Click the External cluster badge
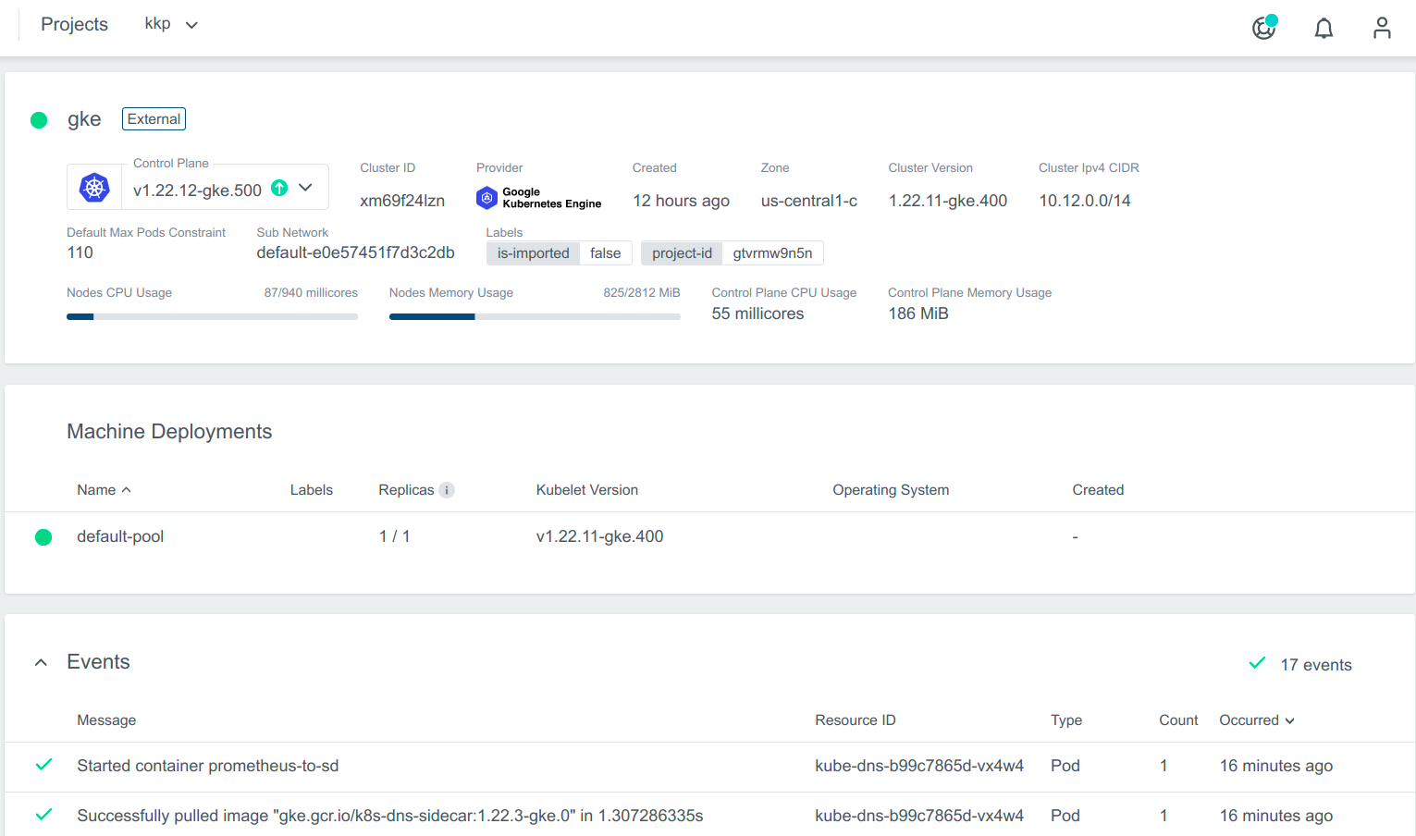Image resolution: width=1416 pixels, height=836 pixels. coord(154,119)
